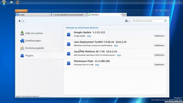
Task: Open the orange Firefox menu button
Action: tap(21, 11)
